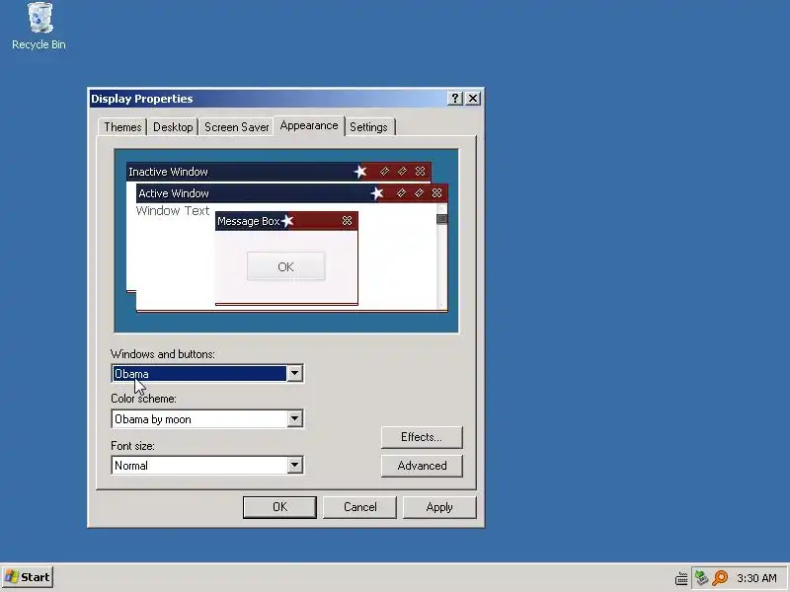Click close icon on Active Window preview
The width and height of the screenshot is (790, 592).
tap(436, 192)
